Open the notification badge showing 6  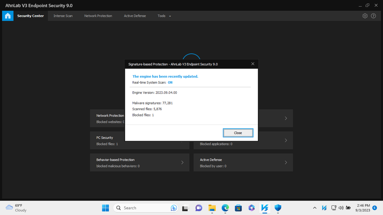[x=375, y=208]
